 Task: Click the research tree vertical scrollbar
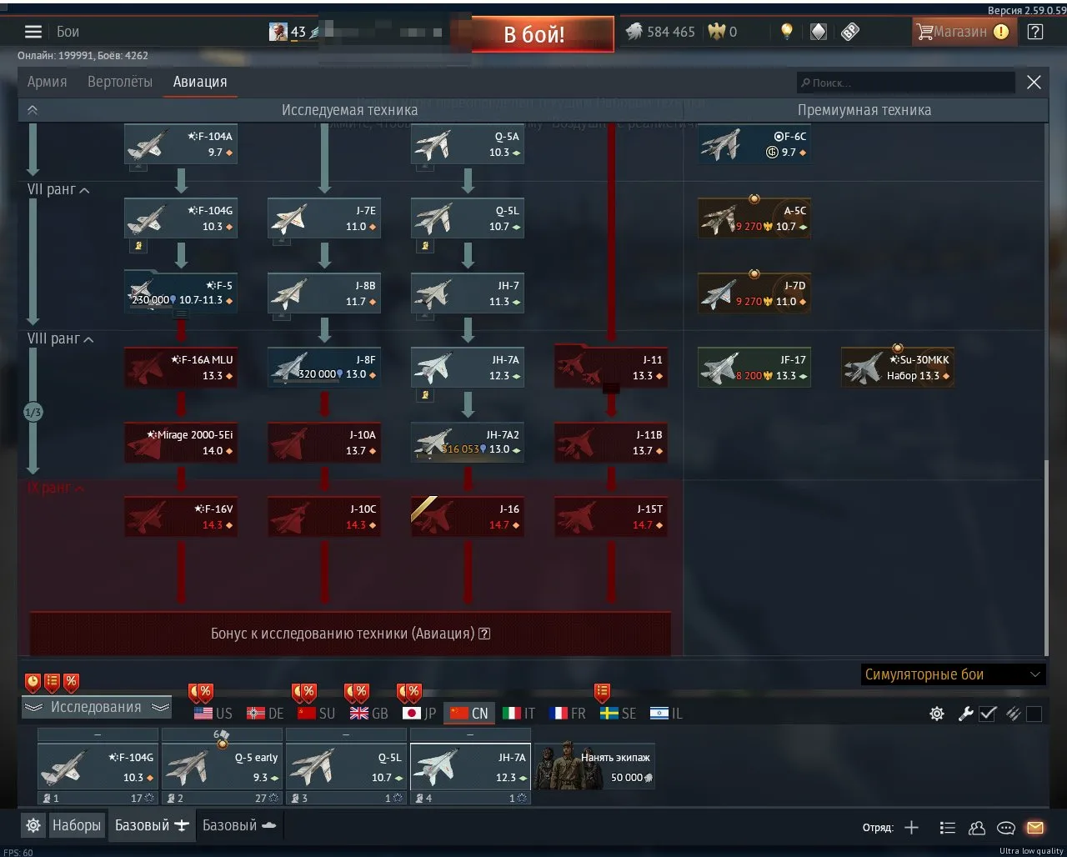point(1046,559)
